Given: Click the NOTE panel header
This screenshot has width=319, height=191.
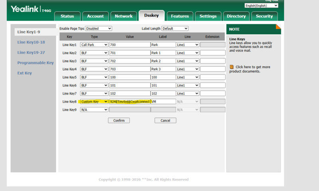Looking at the screenshot, I should (254, 29).
